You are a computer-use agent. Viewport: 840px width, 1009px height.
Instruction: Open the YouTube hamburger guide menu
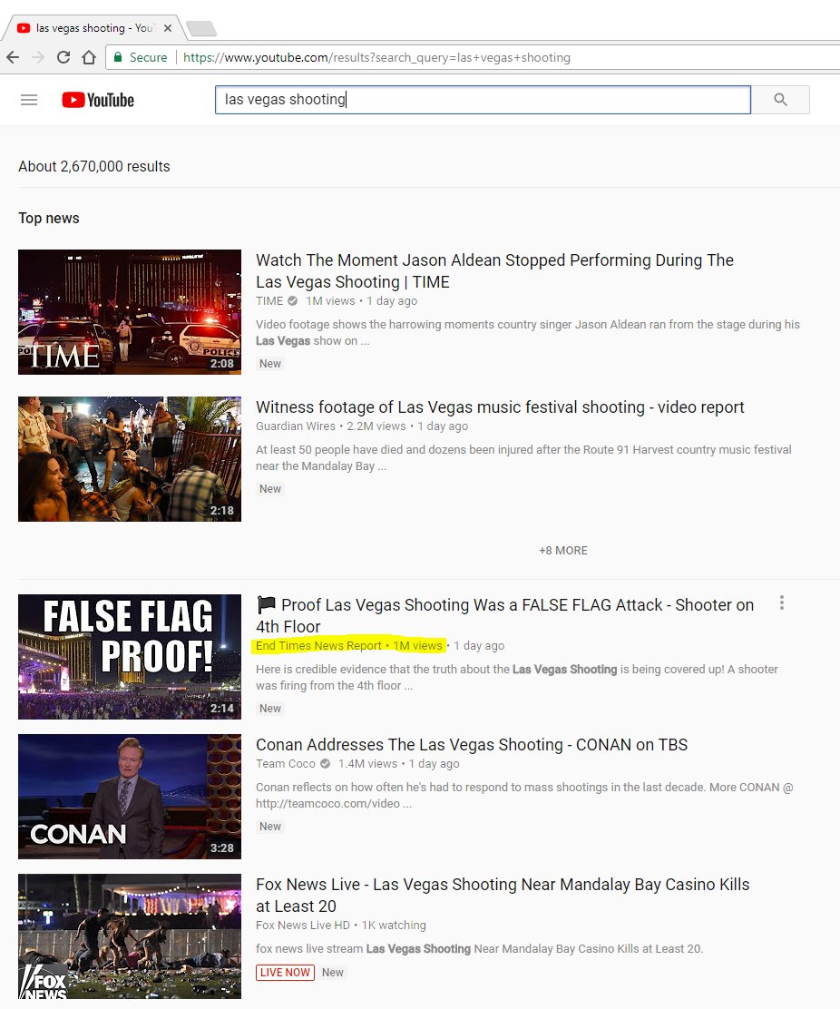click(29, 100)
